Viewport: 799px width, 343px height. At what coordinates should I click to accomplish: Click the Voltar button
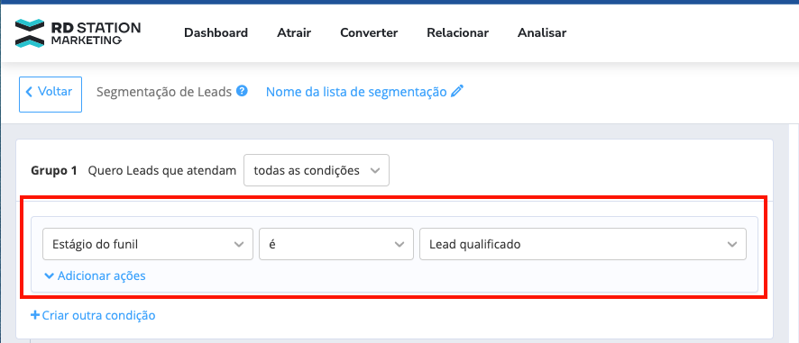51,95
